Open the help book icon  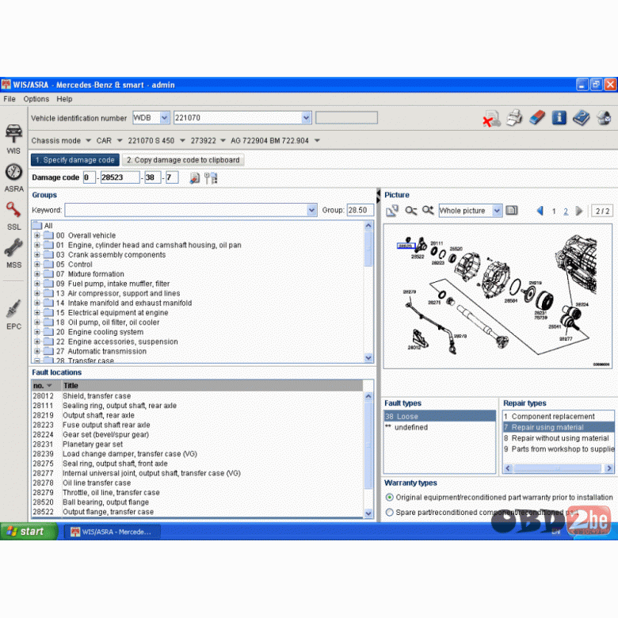pyautogui.click(x=581, y=117)
